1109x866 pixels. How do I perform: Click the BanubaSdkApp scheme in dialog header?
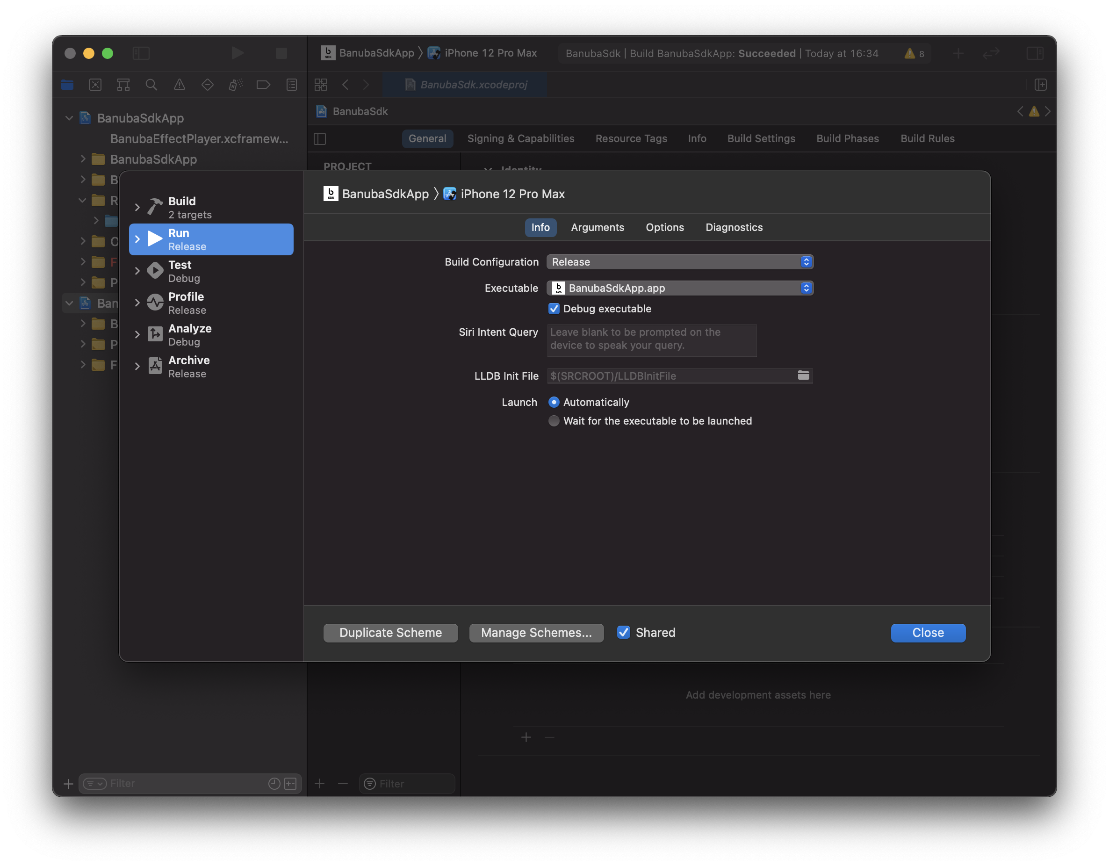coord(376,194)
